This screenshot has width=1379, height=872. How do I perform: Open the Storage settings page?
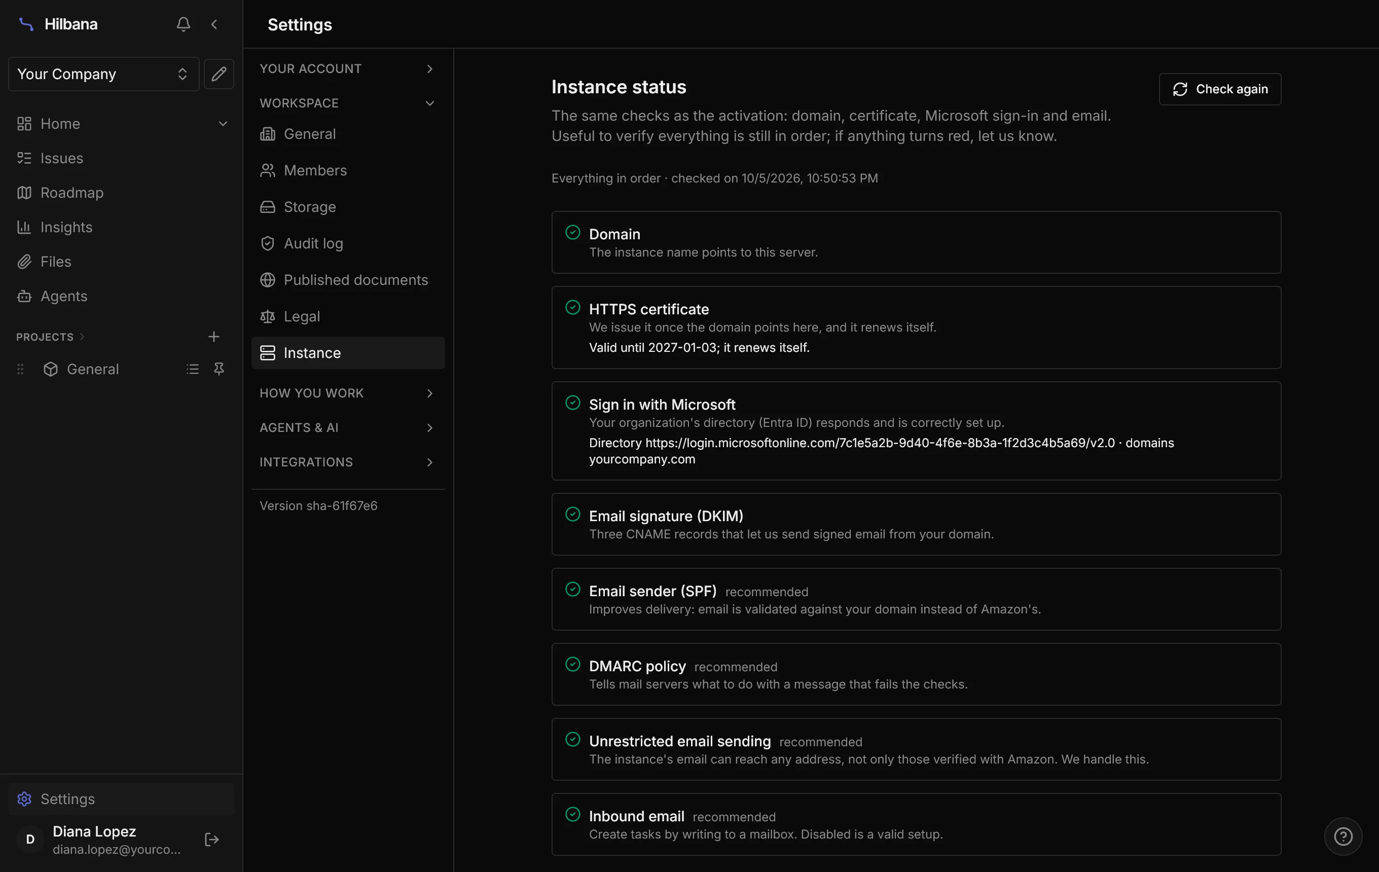[348, 207]
